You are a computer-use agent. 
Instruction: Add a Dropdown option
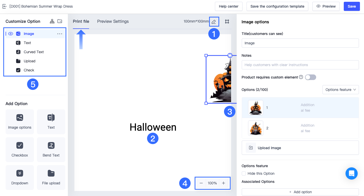pos(19,177)
